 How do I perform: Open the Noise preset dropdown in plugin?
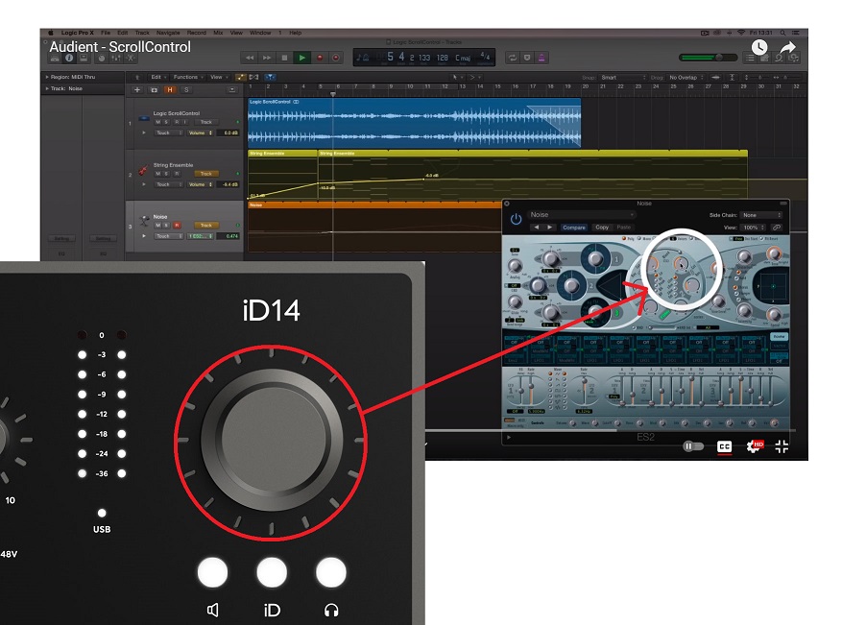[582, 215]
